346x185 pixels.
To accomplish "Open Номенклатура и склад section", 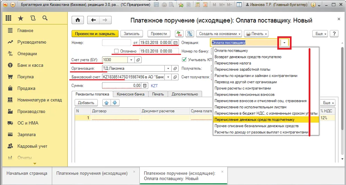I will click(x=39, y=100).
